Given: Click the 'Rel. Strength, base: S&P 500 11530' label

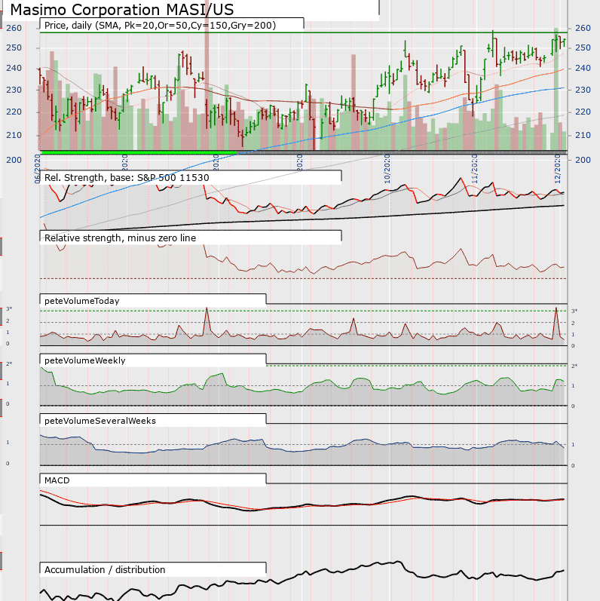Looking at the screenshot, I should click(x=127, y=178).
